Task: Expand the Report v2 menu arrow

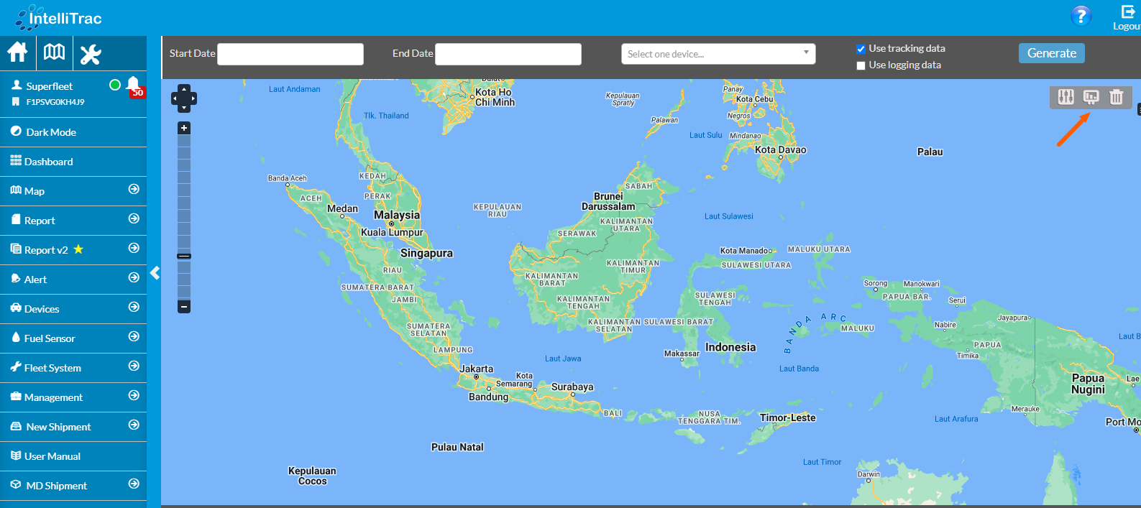Action: click(134, 249)
